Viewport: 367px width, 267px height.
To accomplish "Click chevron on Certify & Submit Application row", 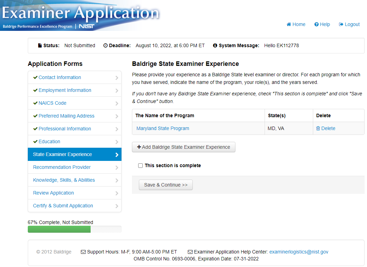I will (x=117, y=206).
